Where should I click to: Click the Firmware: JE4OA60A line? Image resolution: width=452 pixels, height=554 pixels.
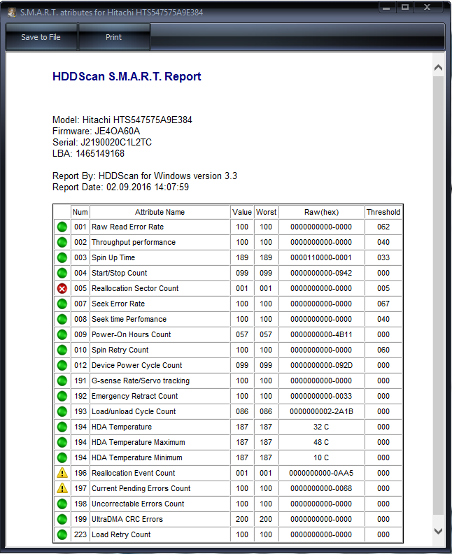point(96,132)
